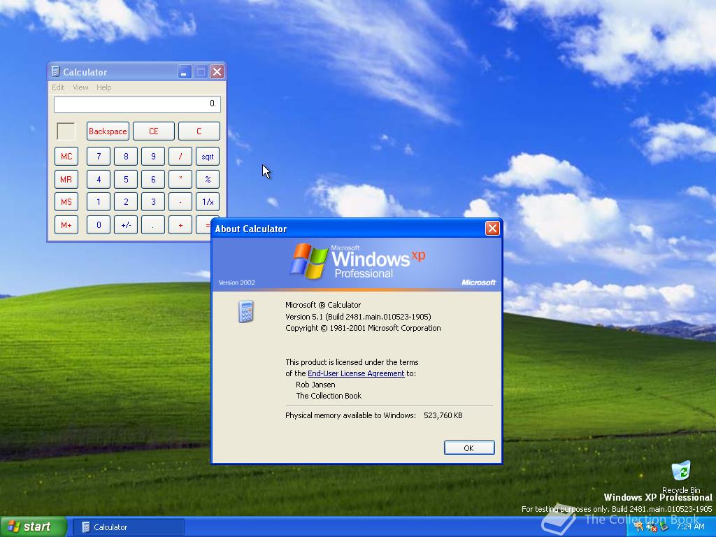The width and height of the screenshot is (716, 537).
Task: Click the sqrt button in Calculator
Action: pos(208,156)
